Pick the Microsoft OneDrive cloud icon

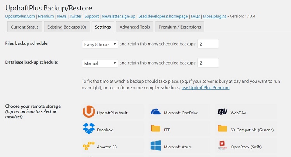[x=156, y=112]
